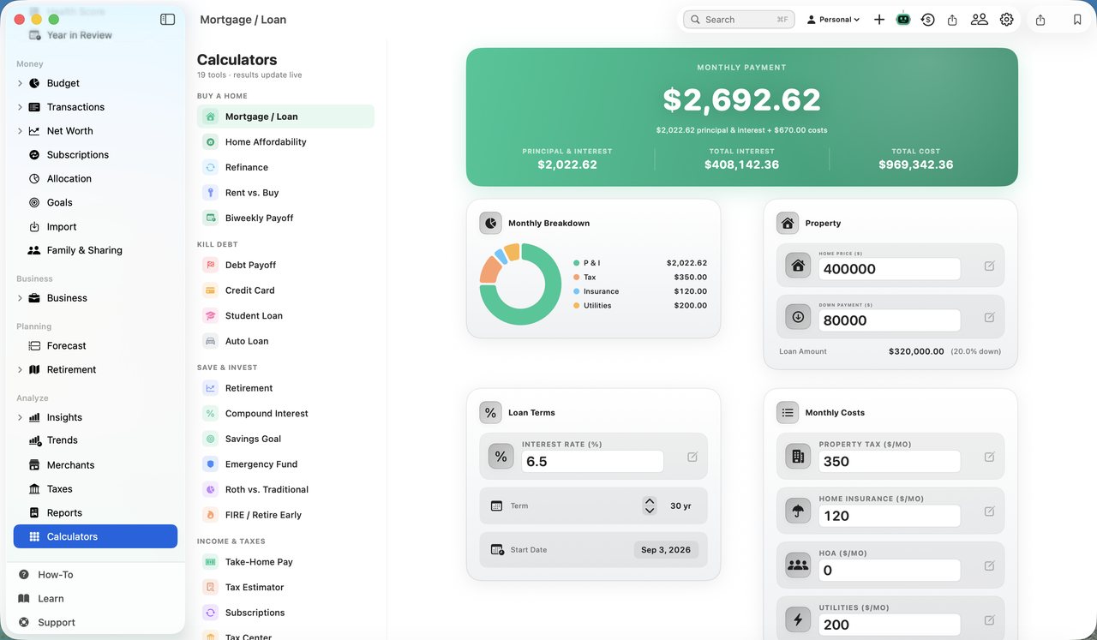Open the Compound Interest calculator
Screen dimensions: 1097x640
[x=285, y=413]
